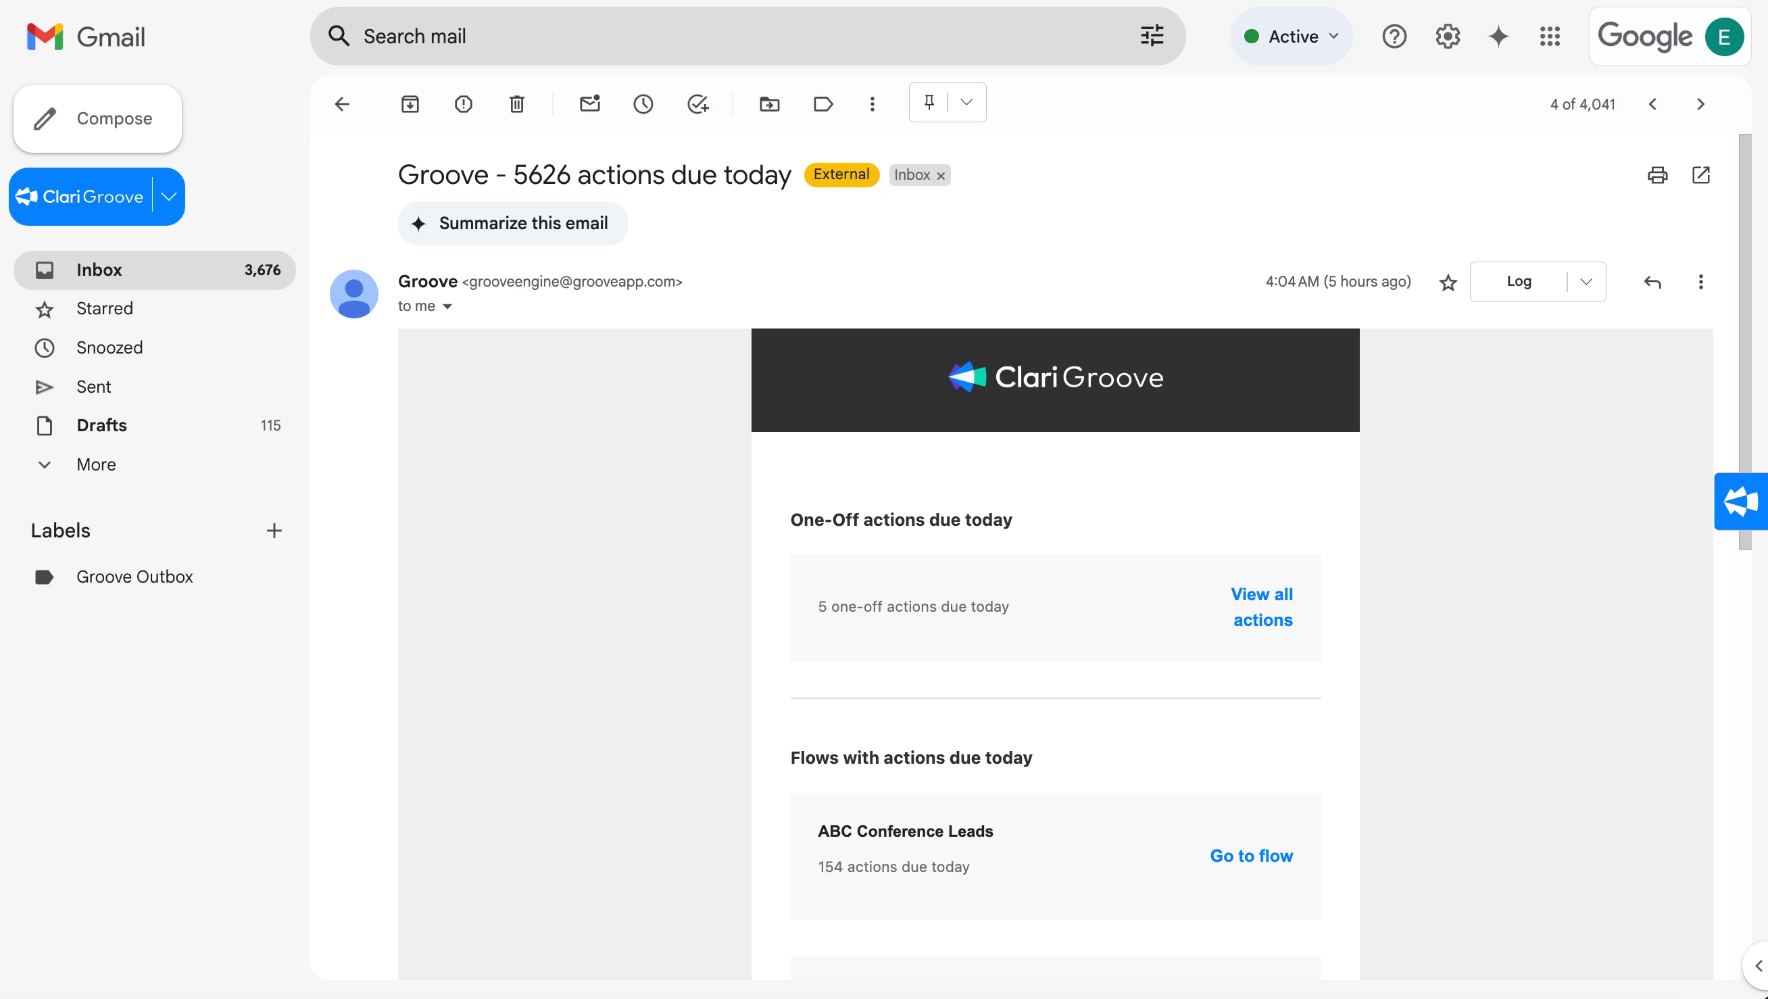Click the External tag
1768x999 pixels.
click(841, 174)
